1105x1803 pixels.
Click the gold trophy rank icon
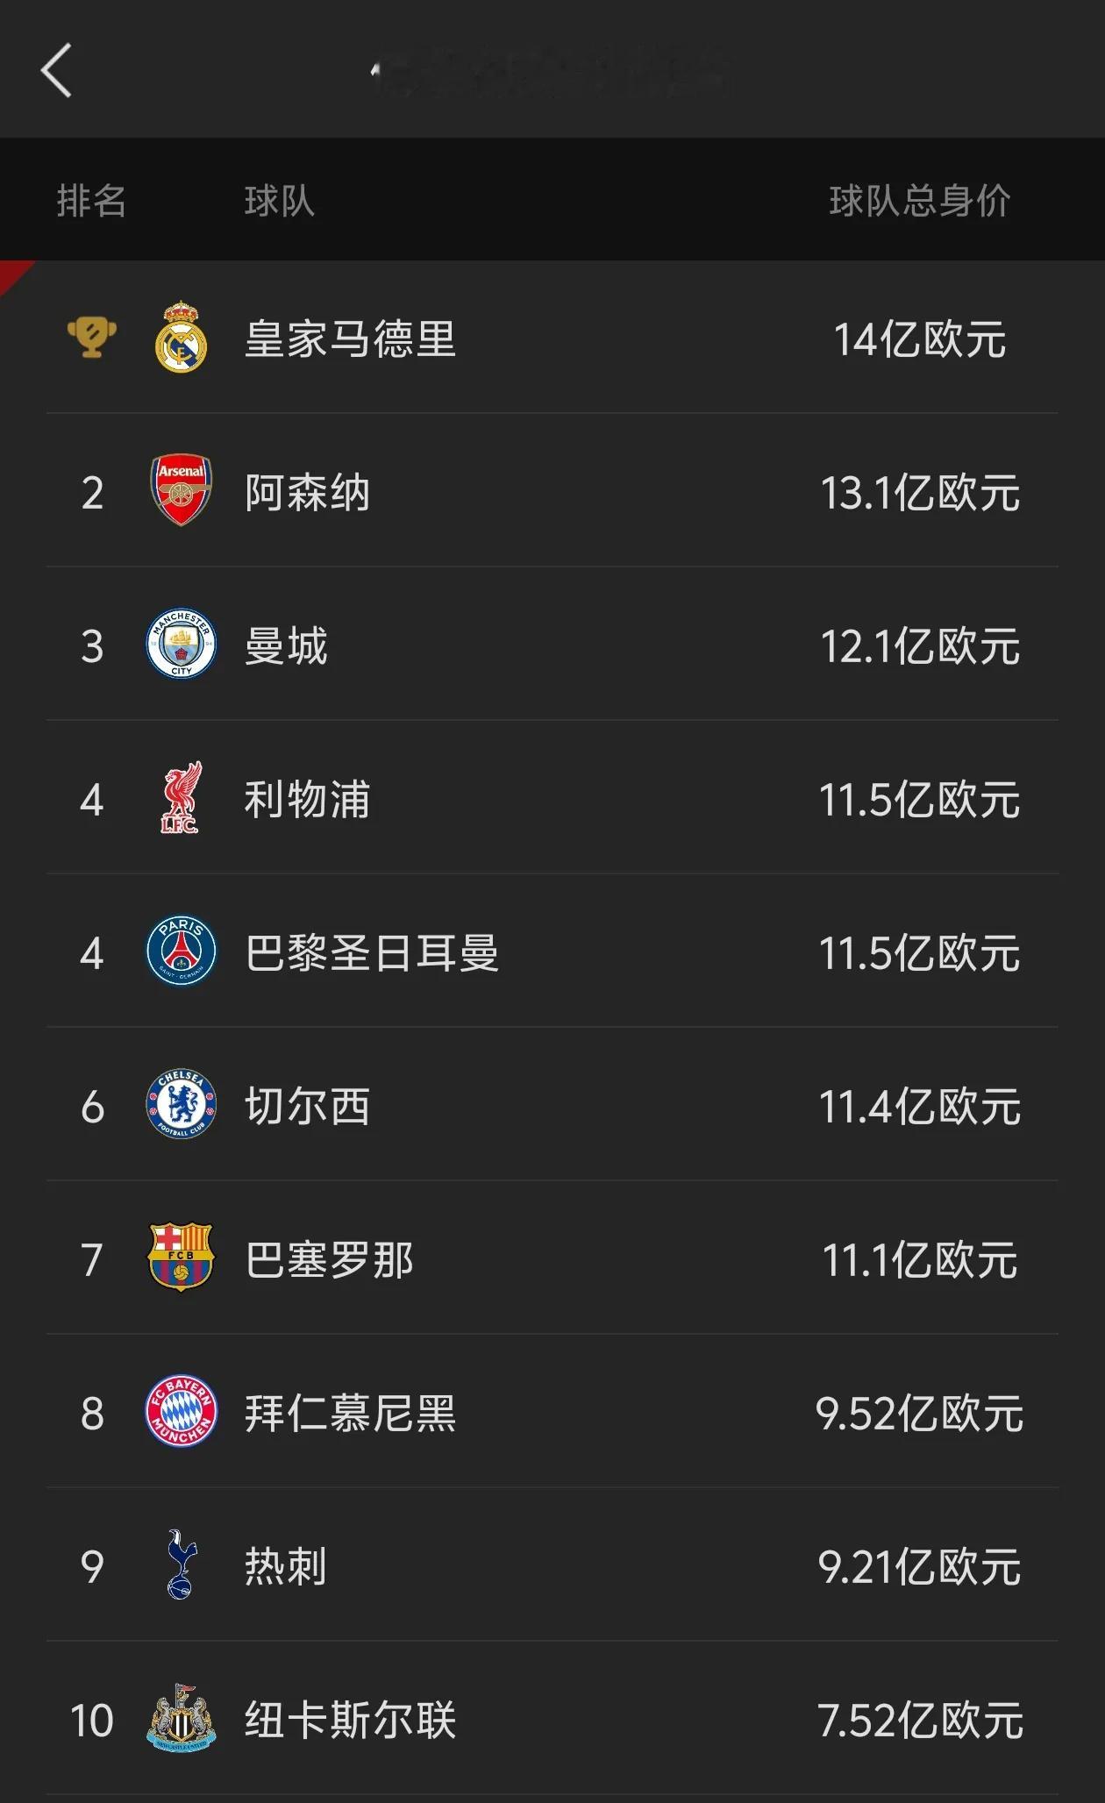tap(92, 337)
